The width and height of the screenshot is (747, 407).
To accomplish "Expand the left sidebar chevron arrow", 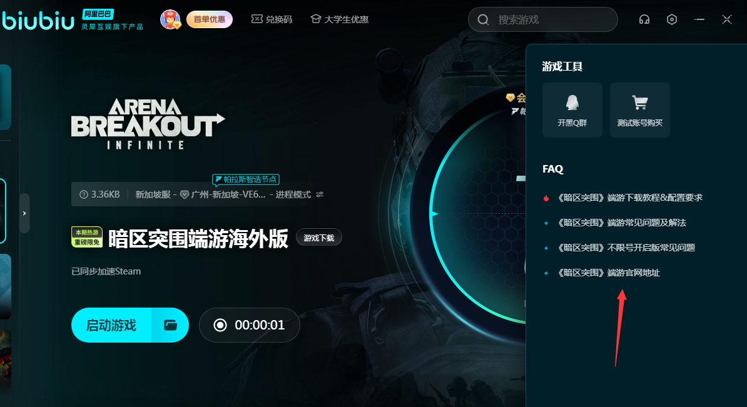I will (x=24, y=213).
